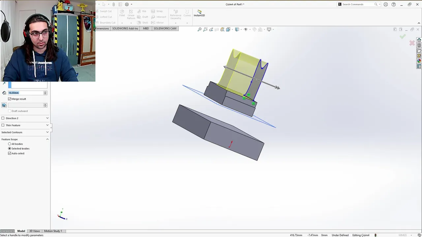Open the View Settings dropdown arrow
Screen dimensions: 422x237
pos(273,29)
